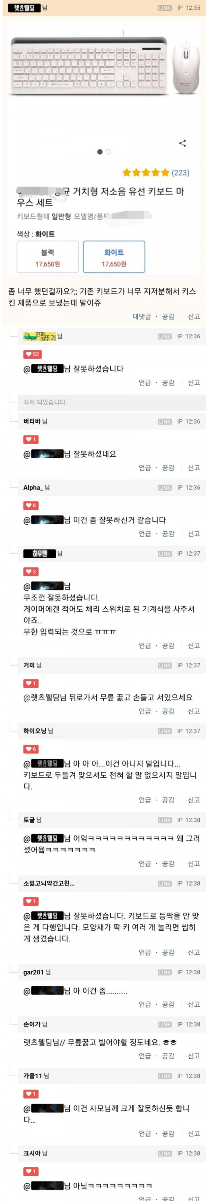The image size is (208, 1201).
Task: Select the 블랙 17,650원 color option
Action: point(47,257)
